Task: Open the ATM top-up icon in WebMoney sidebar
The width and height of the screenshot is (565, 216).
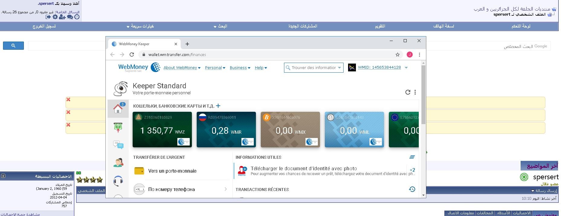Action: pyautogui.click(x=118, y=127)
